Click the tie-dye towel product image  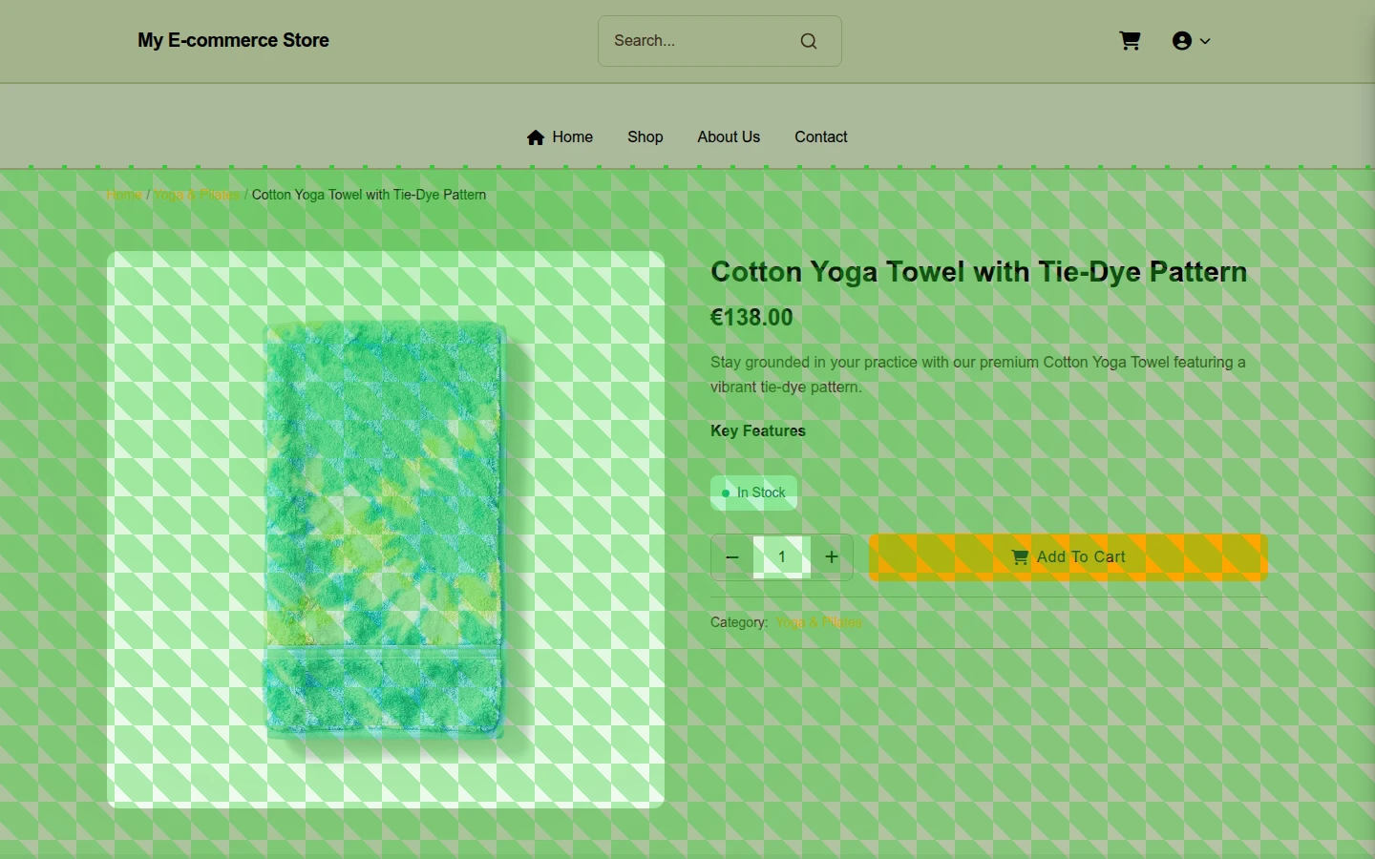coord(386,530)
